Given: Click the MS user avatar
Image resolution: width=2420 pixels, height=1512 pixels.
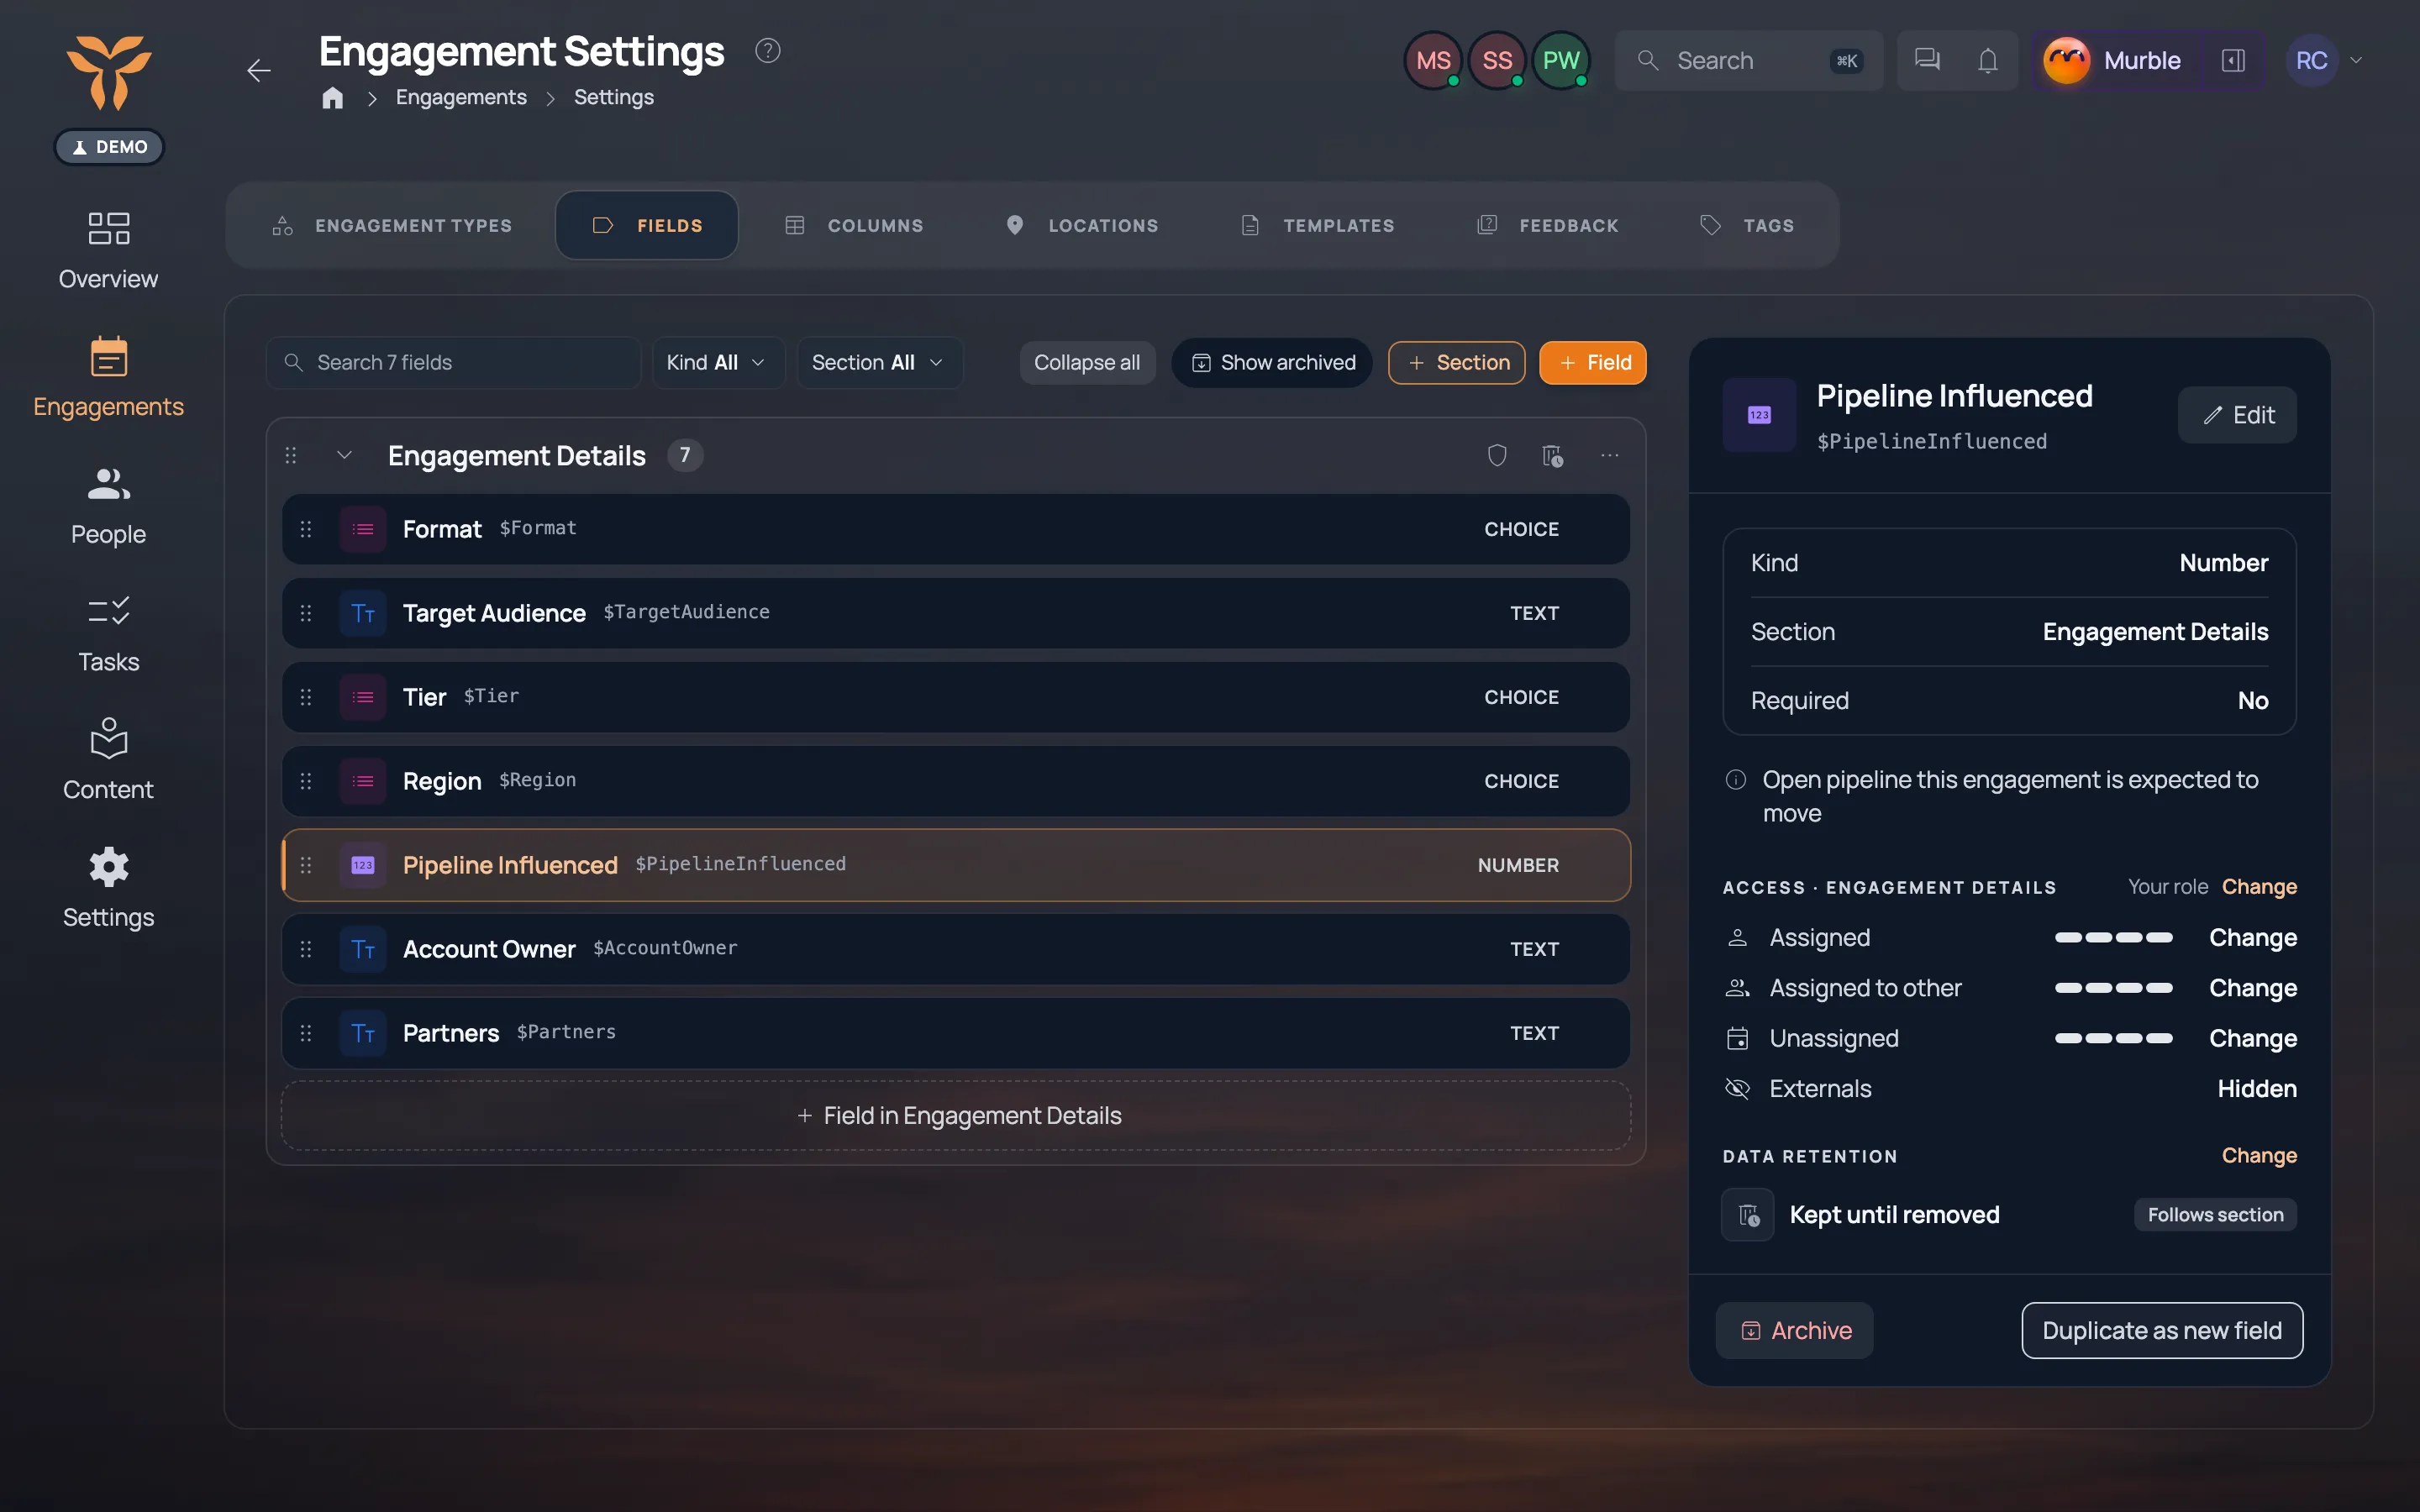Looking at the screenshot, I should pos(1433,60).
